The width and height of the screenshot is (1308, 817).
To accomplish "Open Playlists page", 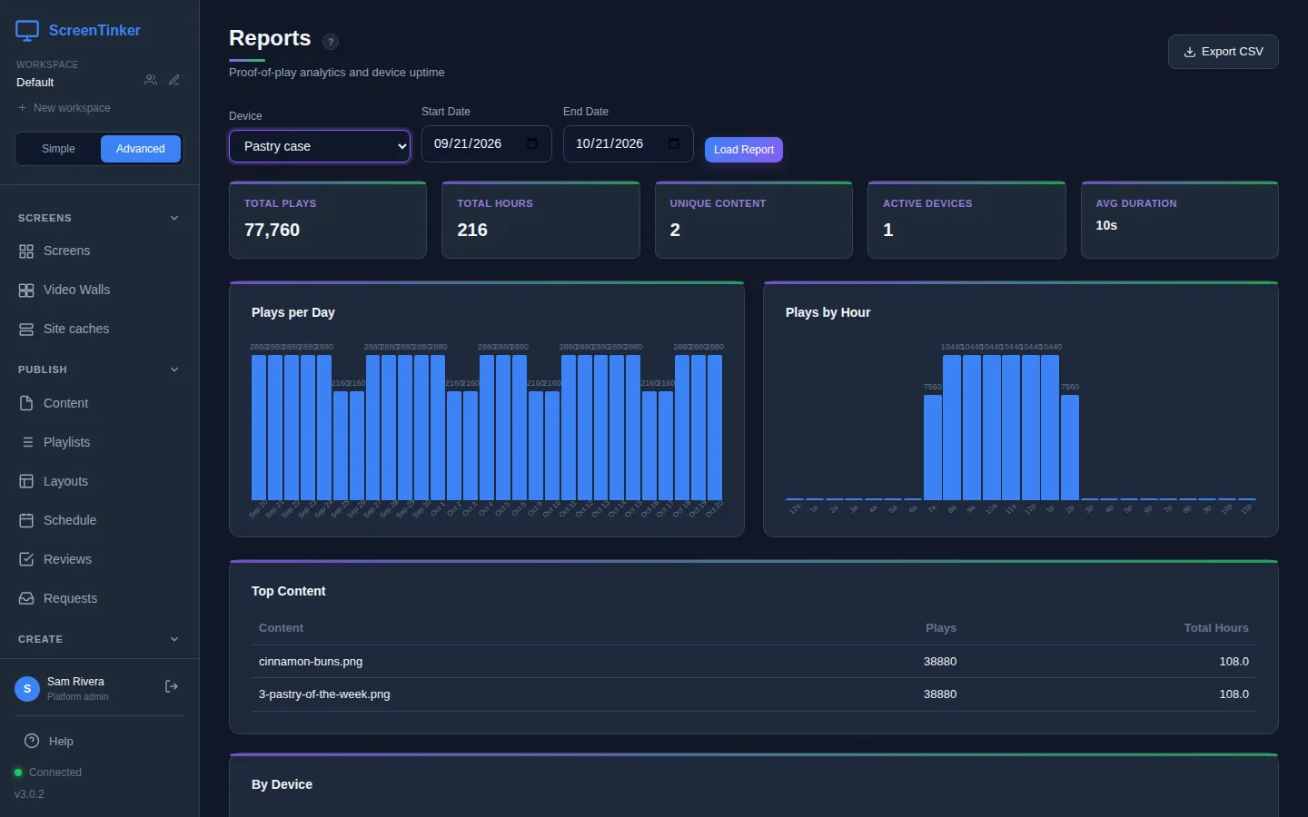I will pyautogui.click(x=99, y=442).
